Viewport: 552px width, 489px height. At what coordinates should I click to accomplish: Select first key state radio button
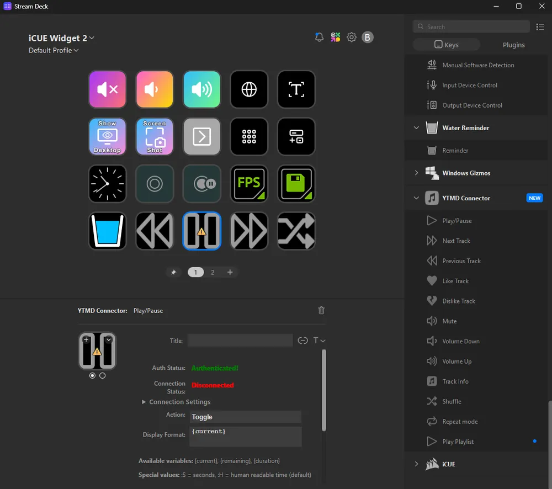[x=92, y=376]
